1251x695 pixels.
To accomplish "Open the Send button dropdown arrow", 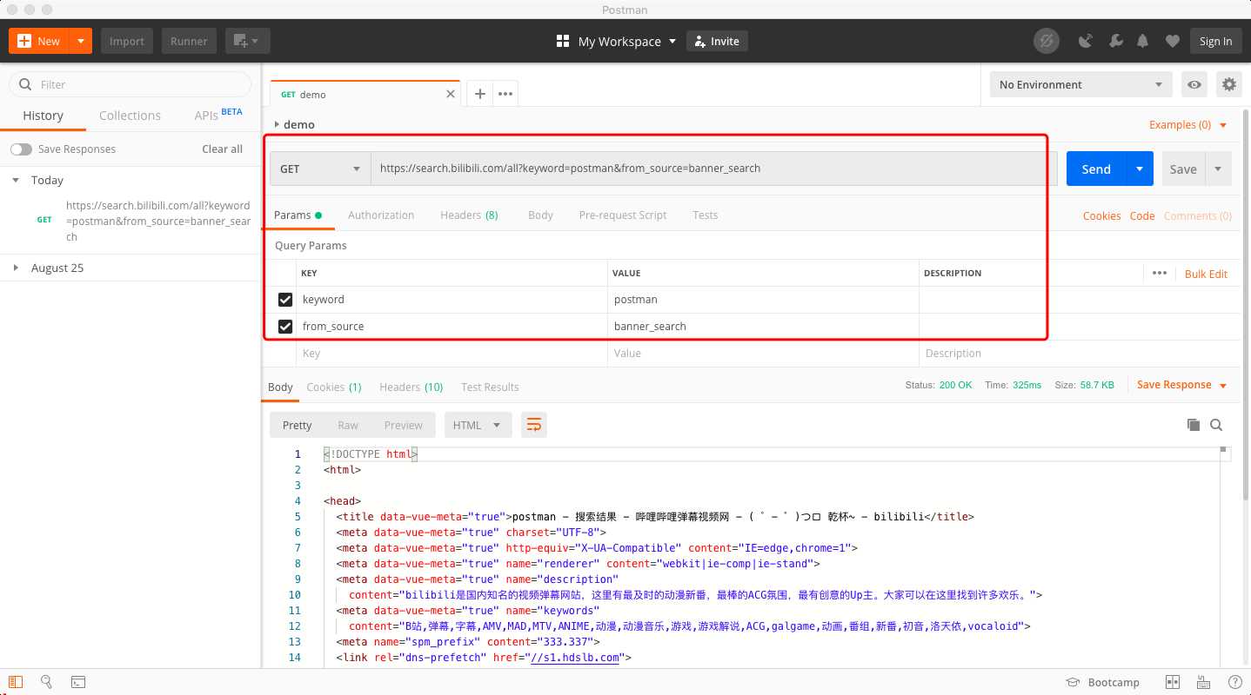I will click(x=1139, y=169).
